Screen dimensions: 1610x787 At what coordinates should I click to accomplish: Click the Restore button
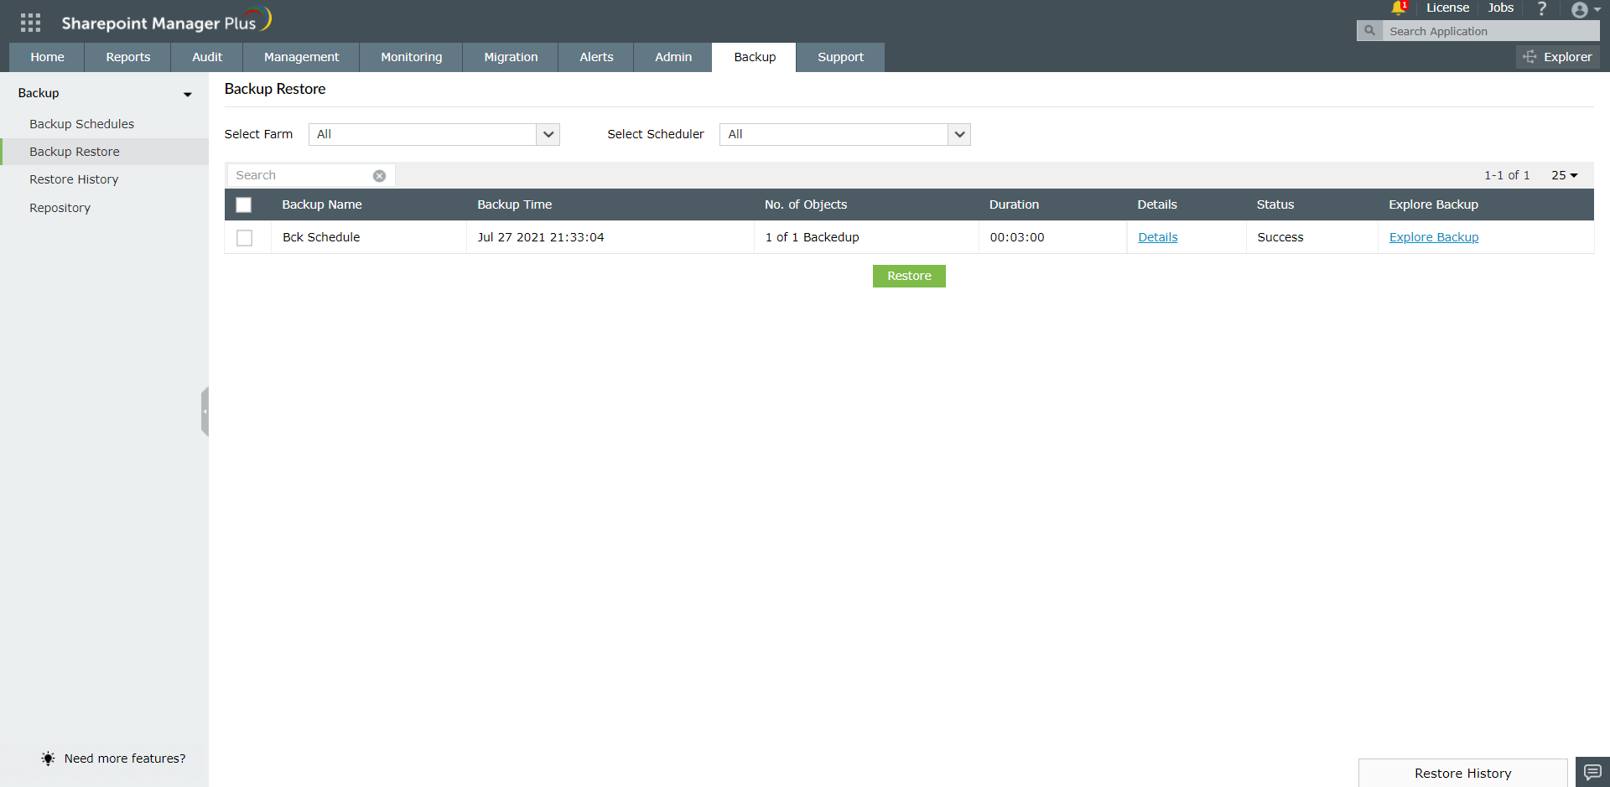pos(909,276)
